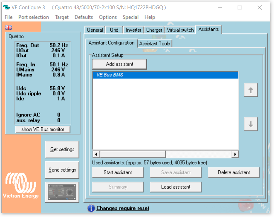The image size is (274, 217).
Task: Minimize the VE Configure window
Action: tap(220, 8)
